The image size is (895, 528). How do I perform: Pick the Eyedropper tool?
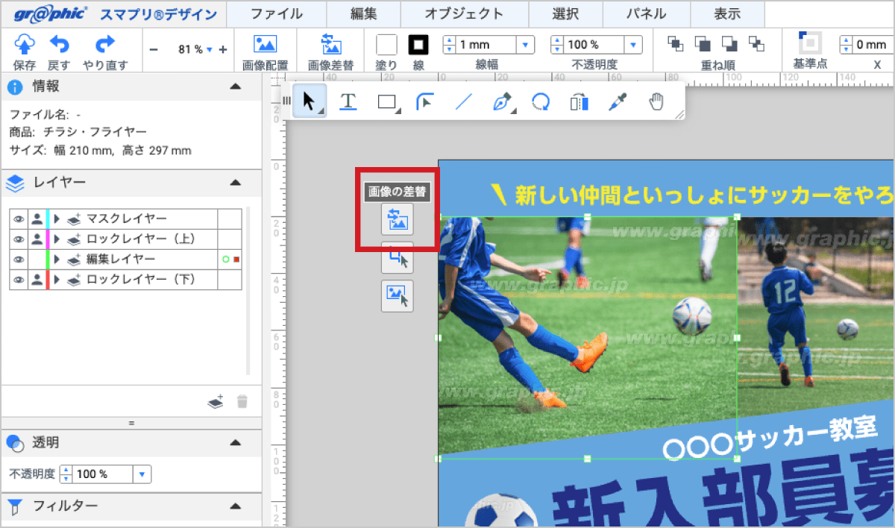point(617,101)
